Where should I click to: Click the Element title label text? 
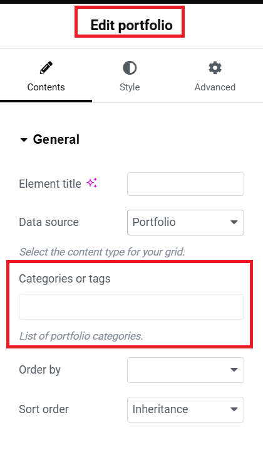[50, 184]
